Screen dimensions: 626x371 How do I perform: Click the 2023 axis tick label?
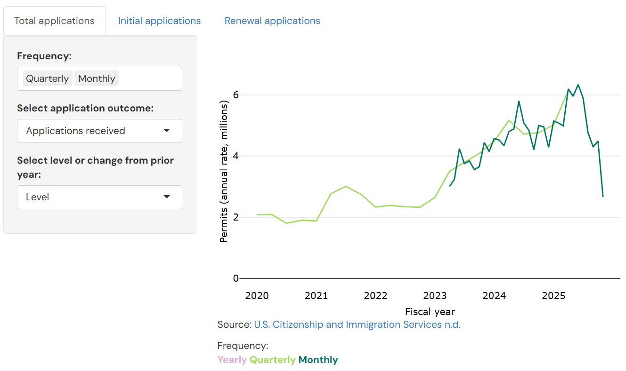(434, 295)
